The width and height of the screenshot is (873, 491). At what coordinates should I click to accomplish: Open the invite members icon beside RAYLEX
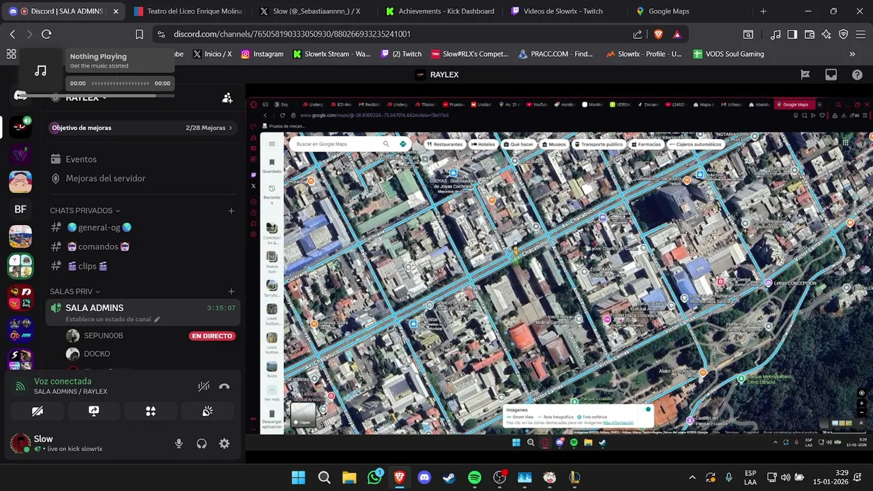(227, 98)
